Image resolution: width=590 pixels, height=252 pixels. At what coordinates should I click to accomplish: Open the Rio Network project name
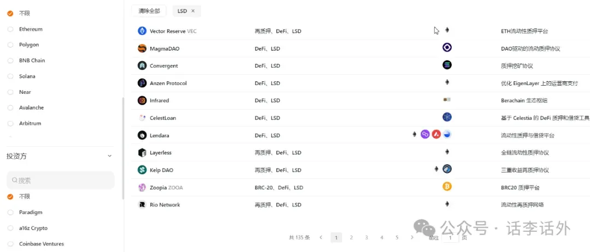coord(165,205)
